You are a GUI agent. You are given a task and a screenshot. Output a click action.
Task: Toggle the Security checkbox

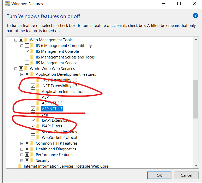(x=27, y=160)
